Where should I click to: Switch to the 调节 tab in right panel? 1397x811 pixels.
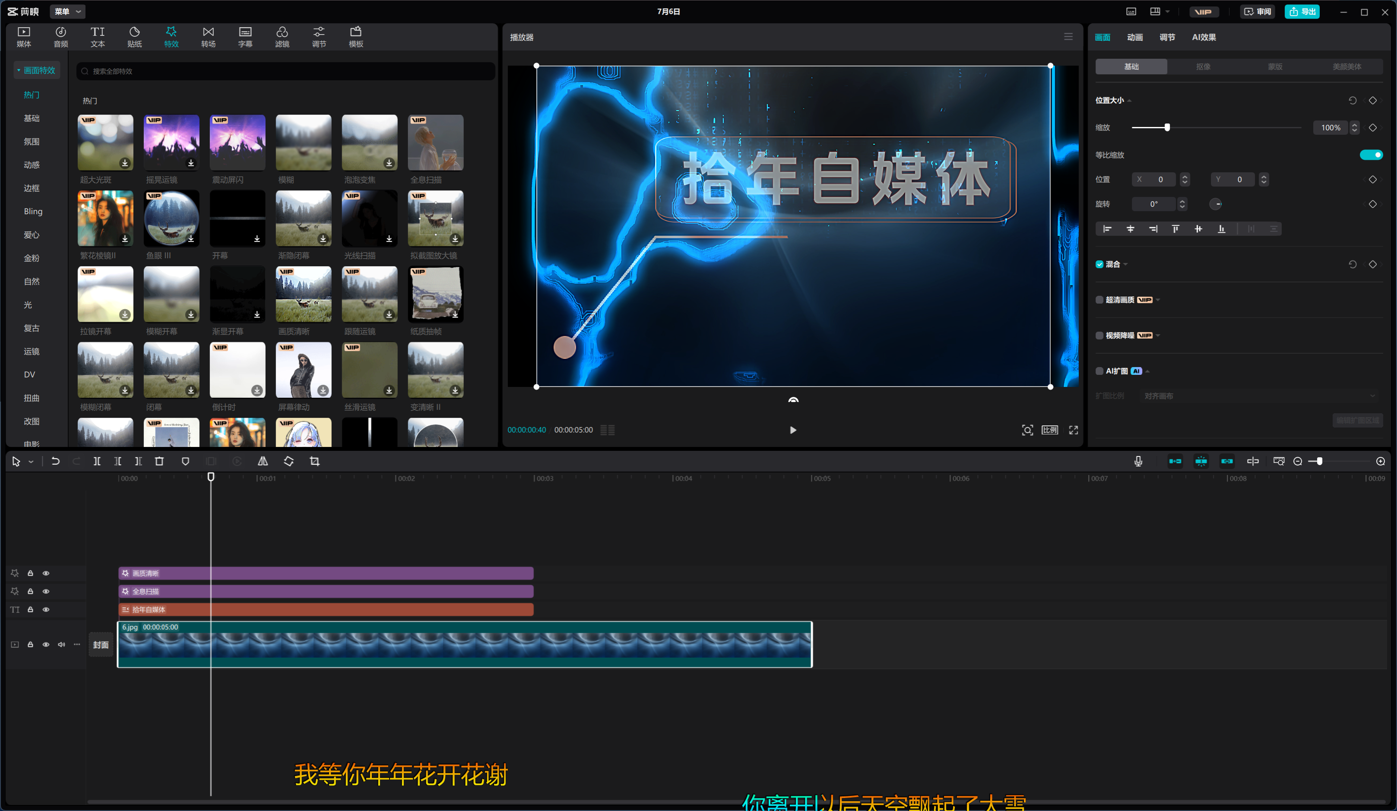click(x=1167, y=37)
